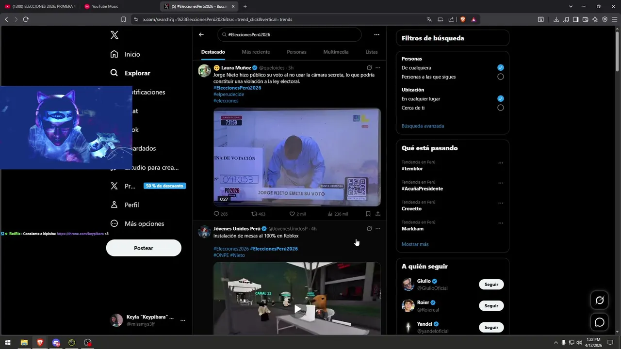Open floating Grok button at bottom right
Image resolution: width=621 pixels, height=349 pixels.
(600, 301)
